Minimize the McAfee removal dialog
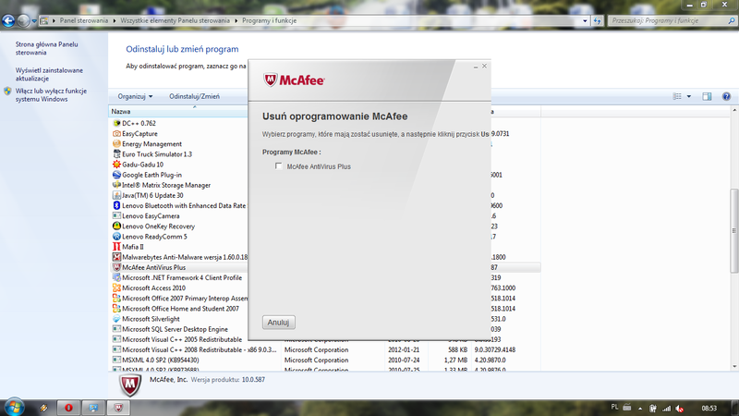739x416 pixels. (x=476, y=67)
